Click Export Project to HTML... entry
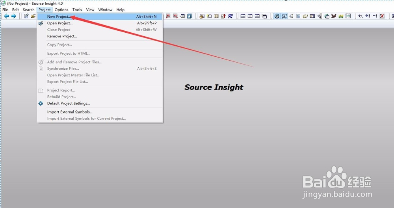 click(100, 53)
